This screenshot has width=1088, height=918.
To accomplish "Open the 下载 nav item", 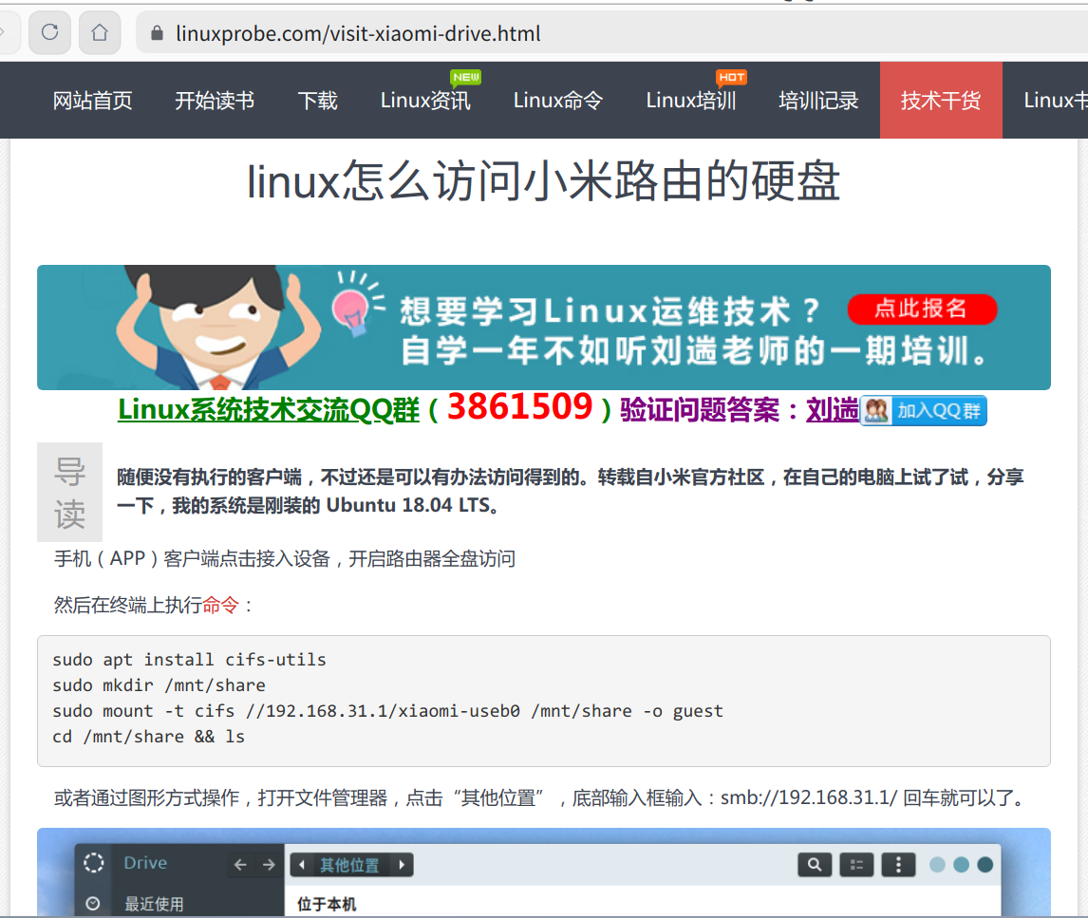I will [317, 101].
